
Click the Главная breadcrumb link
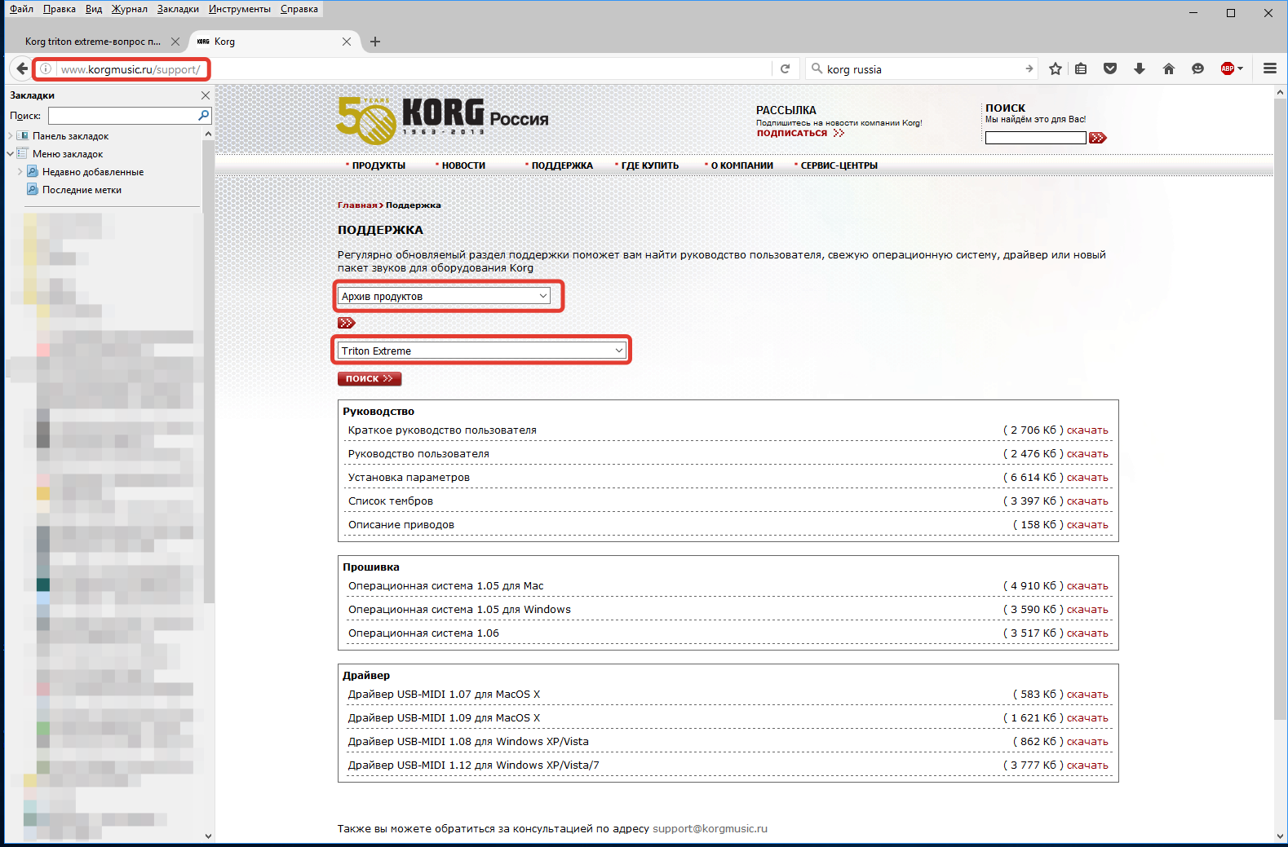click(357, 205)
